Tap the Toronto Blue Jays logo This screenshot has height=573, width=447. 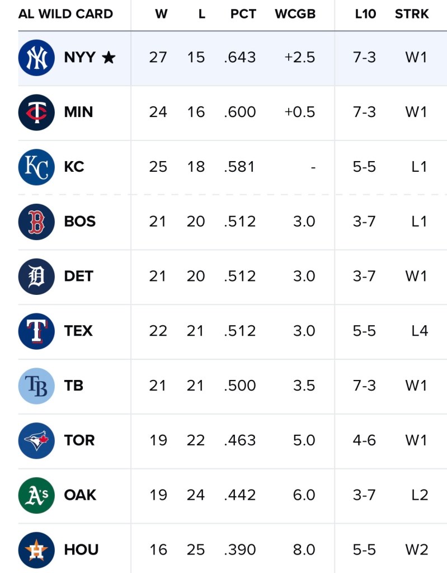click(x=36, y=440)
